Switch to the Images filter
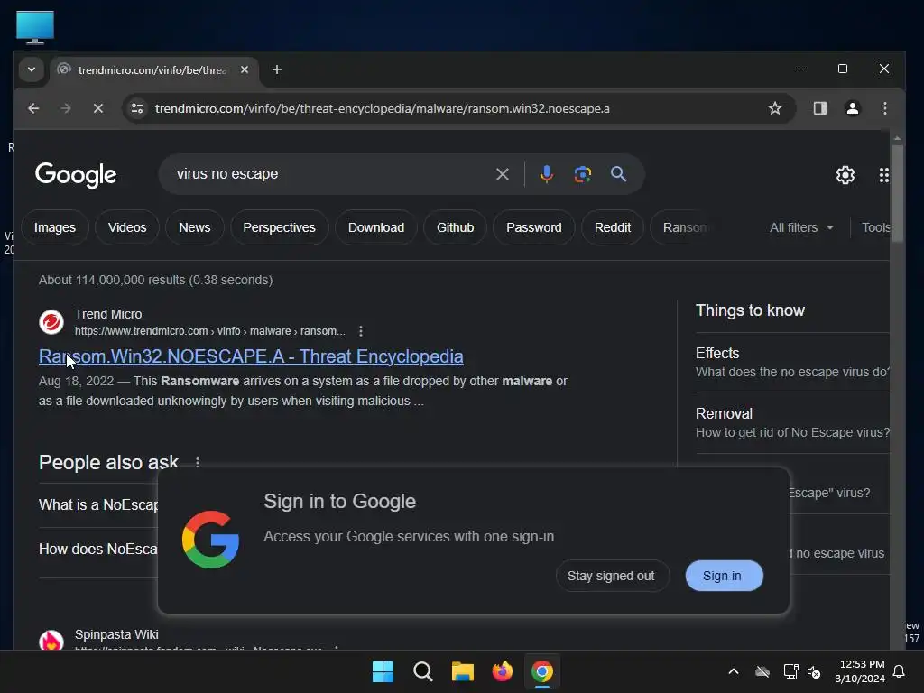The height and width of the screenshot is (693, 924). point(55,227)
